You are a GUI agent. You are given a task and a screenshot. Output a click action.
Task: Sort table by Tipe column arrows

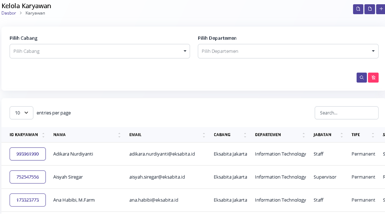pos(373,135)
